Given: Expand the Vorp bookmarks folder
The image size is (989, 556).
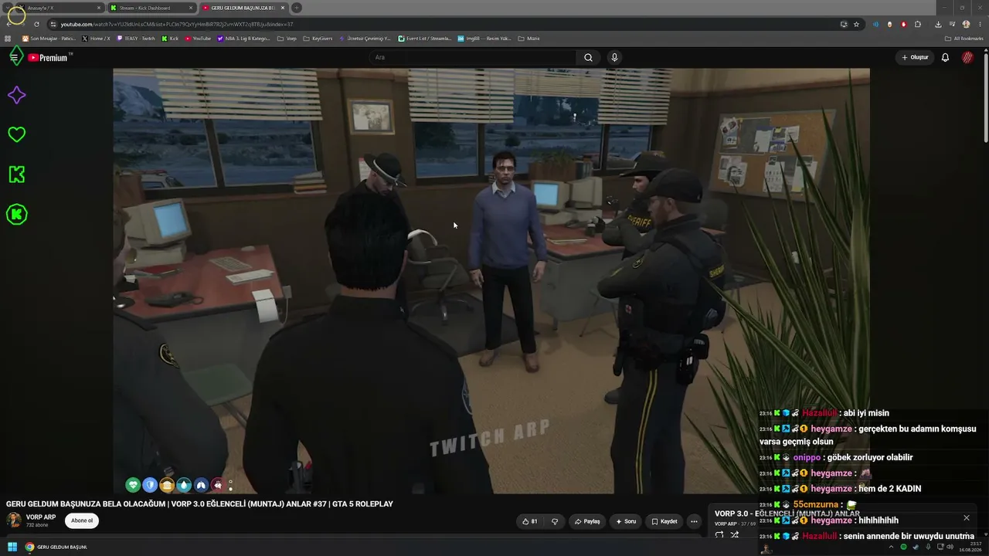Looking at the screenshot, I should (x=287, y=39).
